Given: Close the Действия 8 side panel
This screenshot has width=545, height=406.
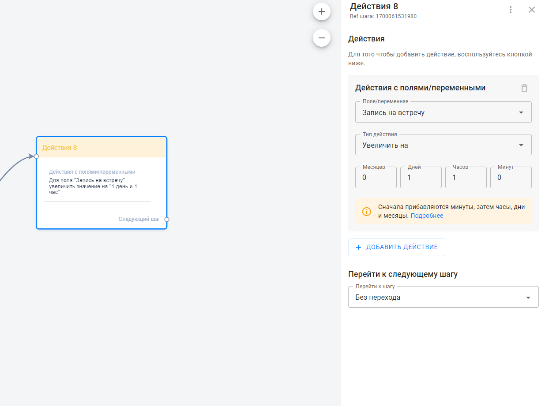Looking at the screenshot, I should [532, 10].
